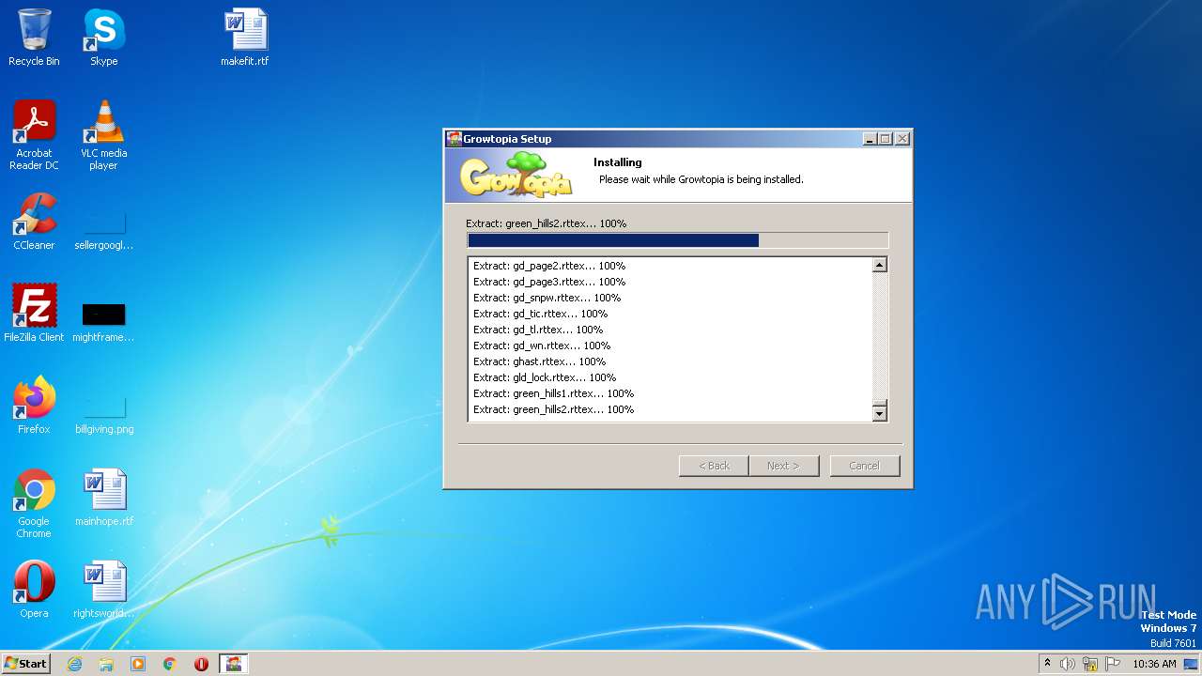The height and width of the screenshot is (676, 1202).
Task: Open FileZilla Client shortcut
Action: click(x=34, y=313)
